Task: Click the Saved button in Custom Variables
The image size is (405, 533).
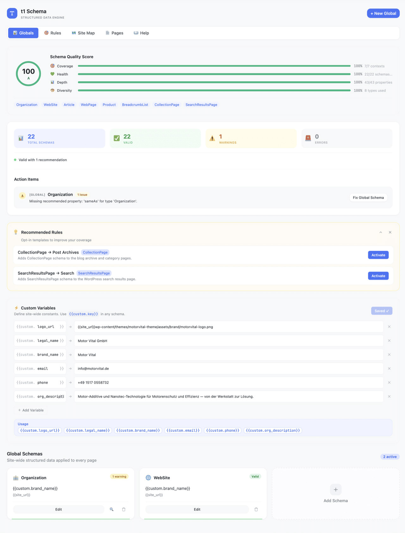Action: pos(382,311)
